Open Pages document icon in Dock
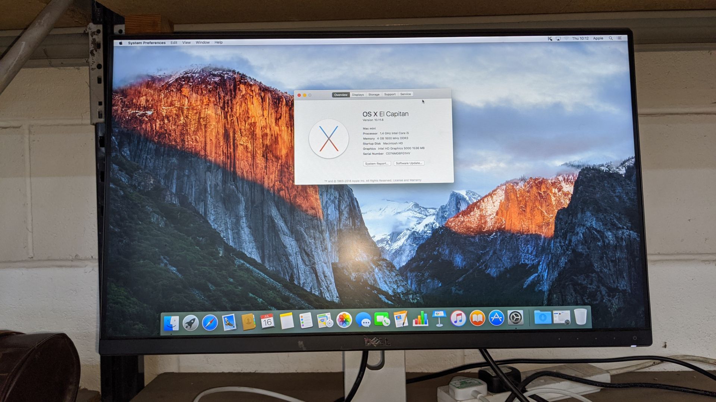 coord(401,319)
